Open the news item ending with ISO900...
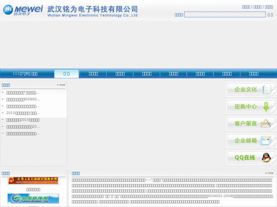This screenshot has height=207, width=277. 23,100
